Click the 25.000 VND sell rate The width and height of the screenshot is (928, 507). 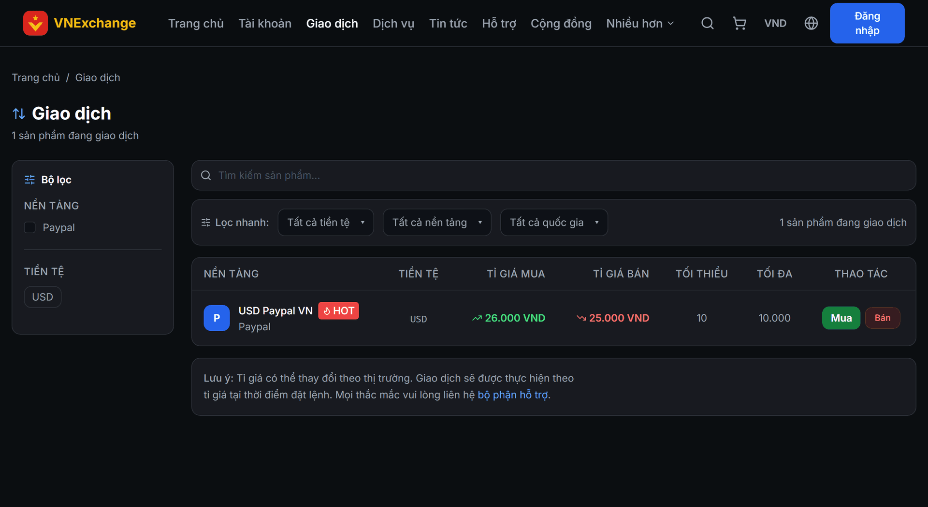(x=619, y=318)
